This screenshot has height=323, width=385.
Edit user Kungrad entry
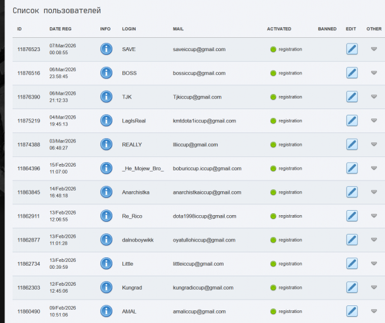352,287
